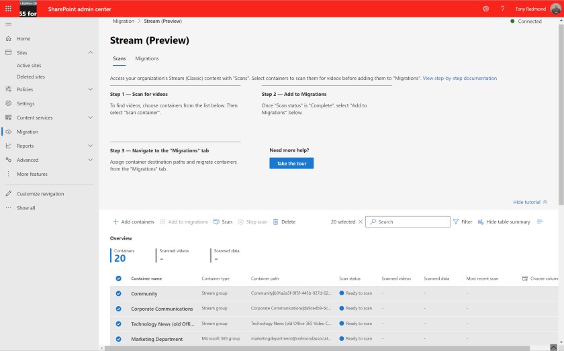Open Tony Redmond account avatar
This screenshot has width=564, height=351.
pyautogui.click(x=556, y=9)
